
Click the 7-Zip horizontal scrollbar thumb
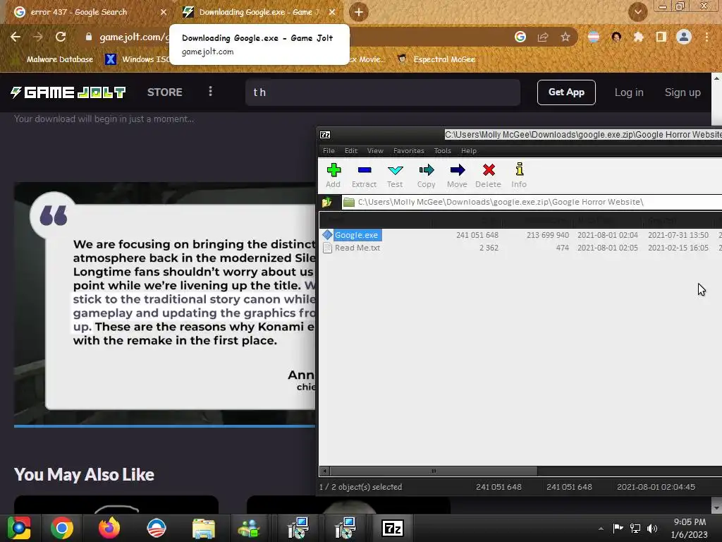pyautogui.click(x=434, y=471)
